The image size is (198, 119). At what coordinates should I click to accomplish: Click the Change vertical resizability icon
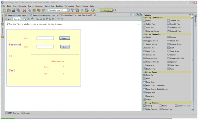coord(62,19)
